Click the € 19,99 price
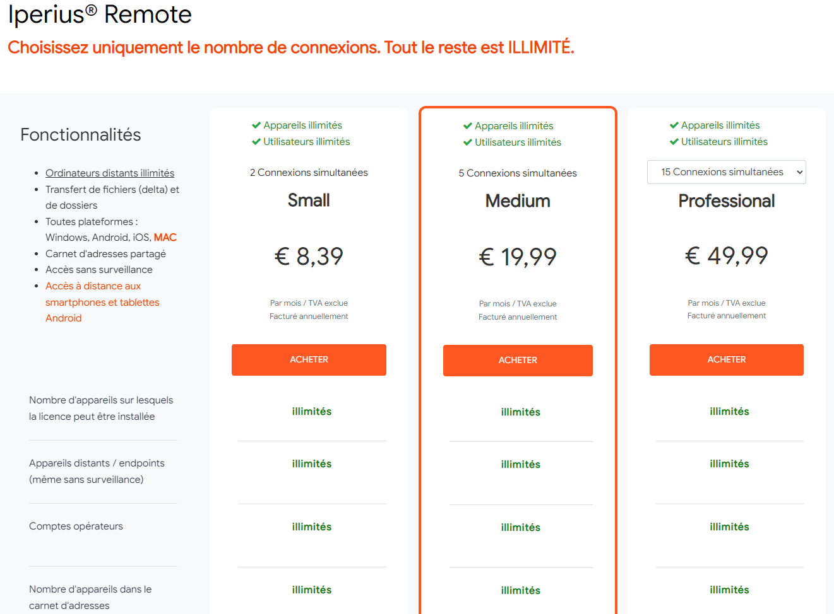Screen dimensions: 834x614 pyautogui.click(x=518, y=257)
